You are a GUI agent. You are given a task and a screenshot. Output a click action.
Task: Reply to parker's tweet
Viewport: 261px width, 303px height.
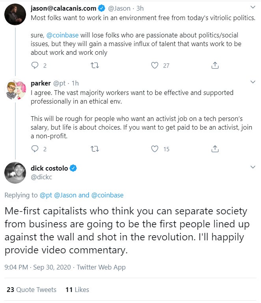(x=35, y=149)
